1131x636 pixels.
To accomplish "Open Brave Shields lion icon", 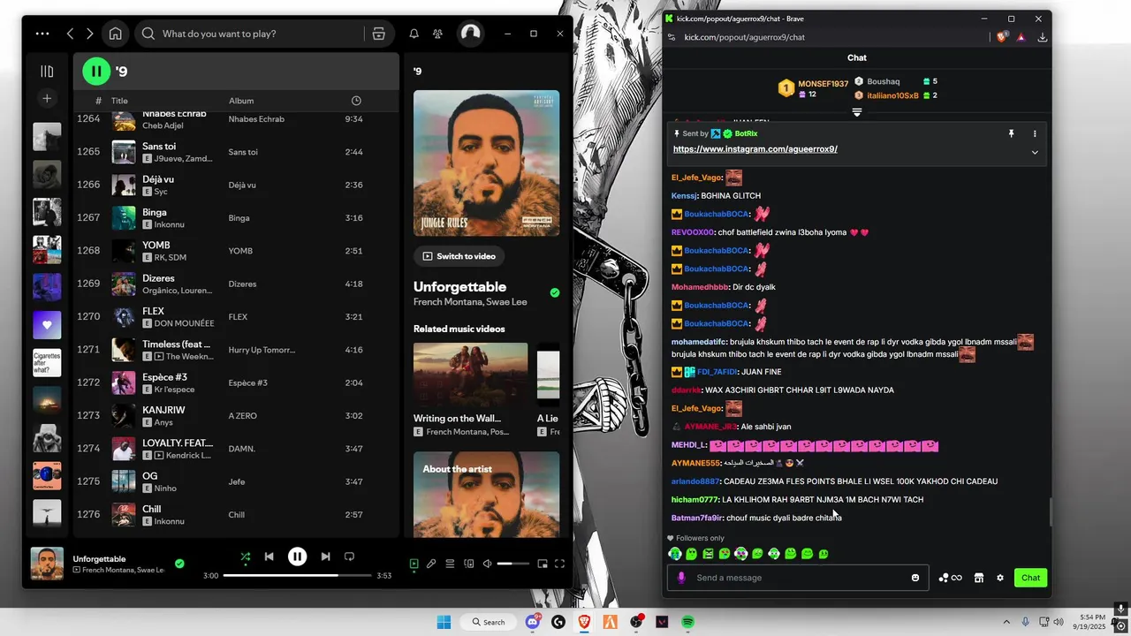I will pos(1001,37).
